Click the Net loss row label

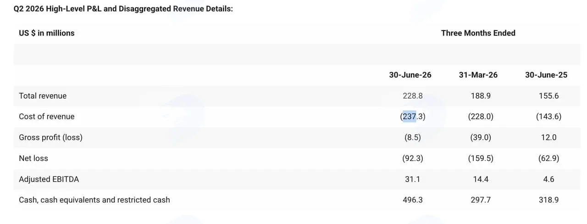pyautogui.click(x=33, y=158)
